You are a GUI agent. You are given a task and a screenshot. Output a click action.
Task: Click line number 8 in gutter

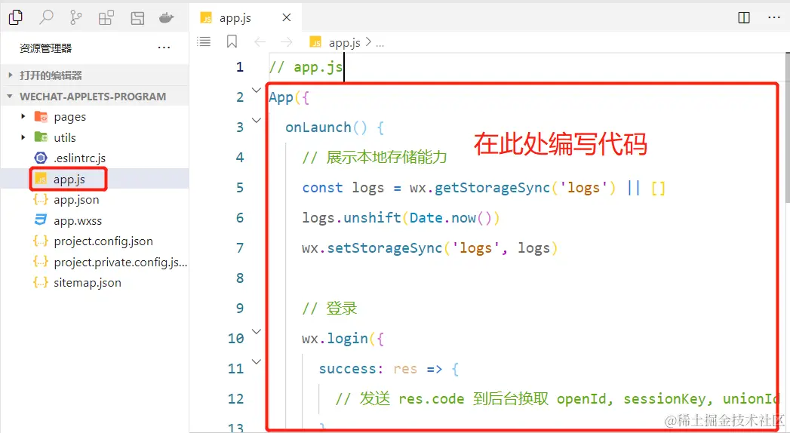240,278
